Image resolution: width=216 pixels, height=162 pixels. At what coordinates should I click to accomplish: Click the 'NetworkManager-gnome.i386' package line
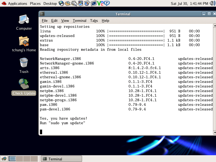coord(126,63)
